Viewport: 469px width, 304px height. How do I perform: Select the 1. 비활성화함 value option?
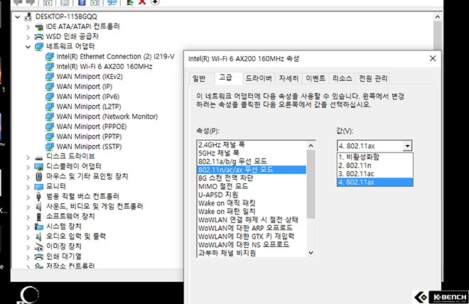click(375, 157)
